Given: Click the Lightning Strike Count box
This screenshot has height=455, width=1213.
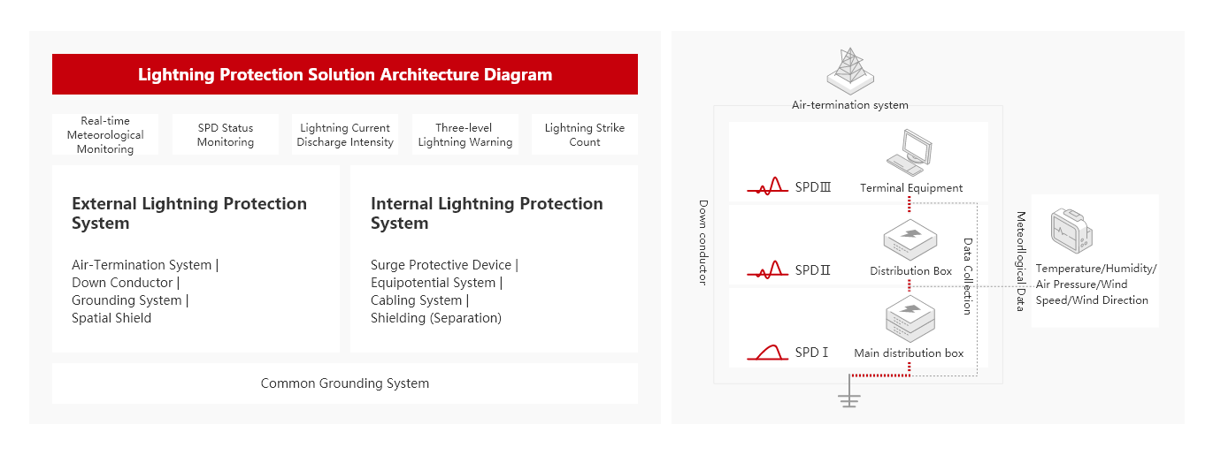Looking at the screenshot, I should [x=585, y=135].
